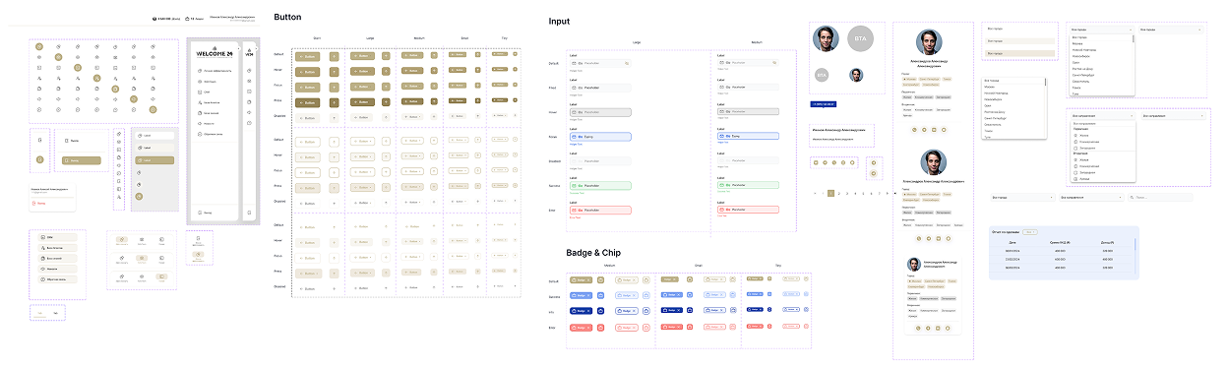Screen dimensions: 1228x367
Task: Click the red Large input in Error state
Action: point(599,210)
